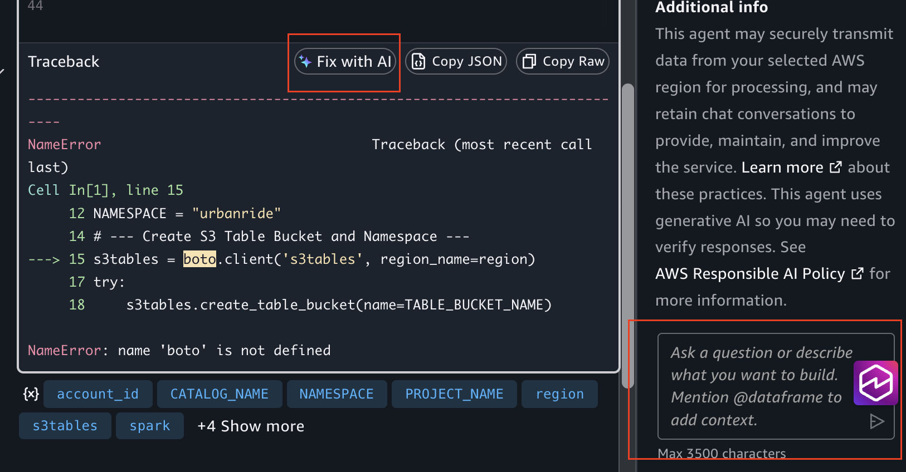Click the Copy Raw button

[x=563, y=61]
